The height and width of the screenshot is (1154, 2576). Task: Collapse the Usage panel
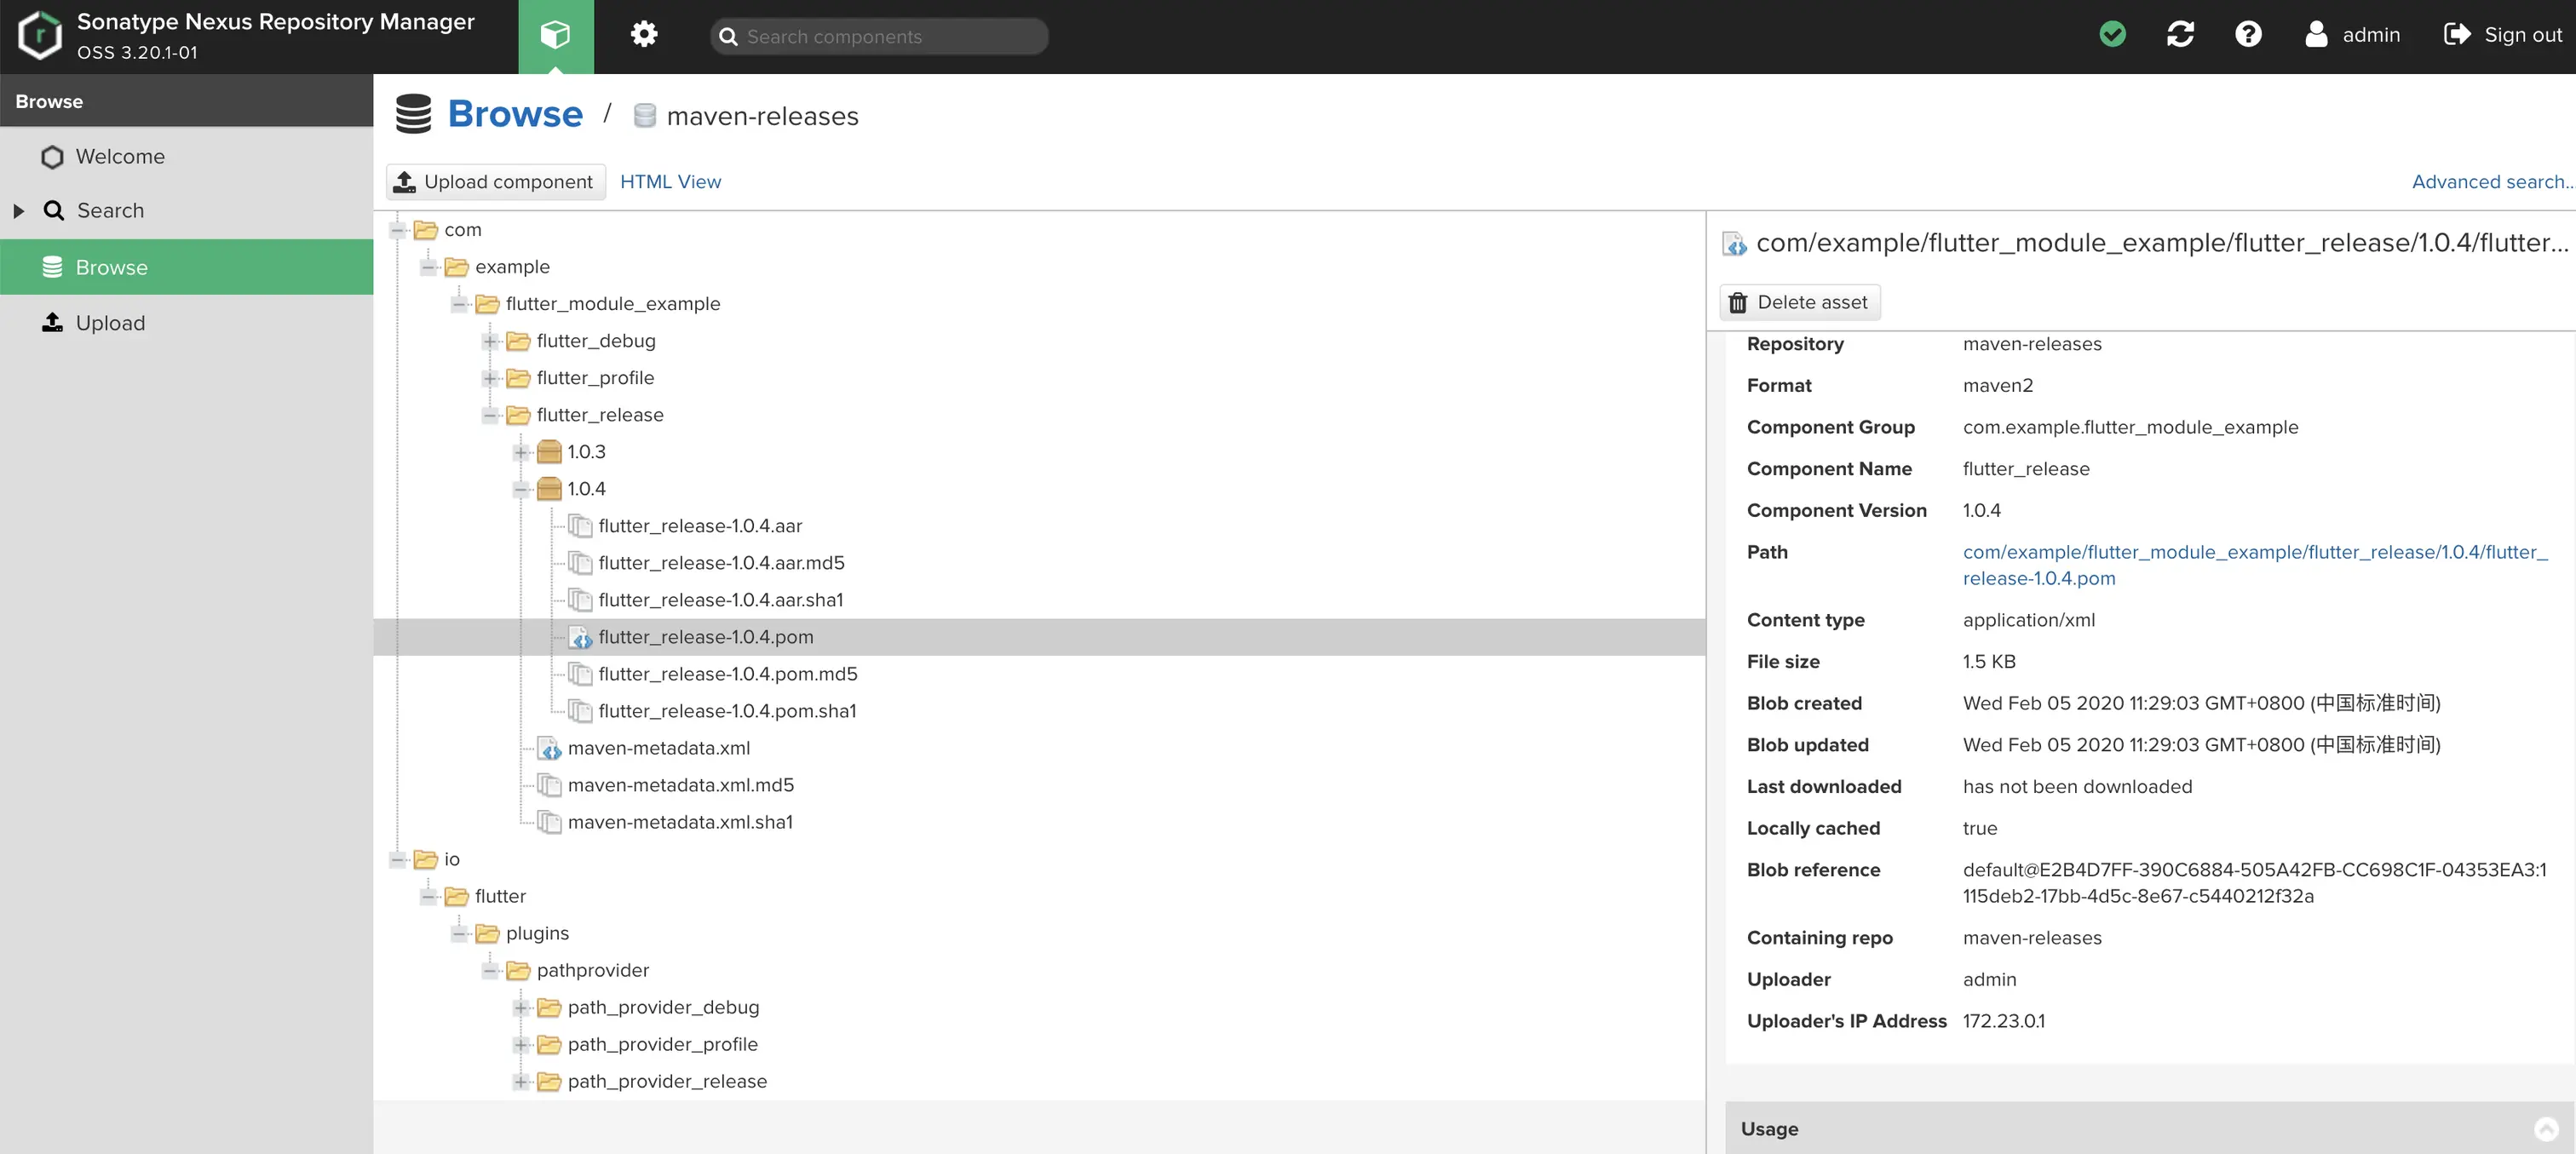pyautogui.click(x=2546, y=1129)
